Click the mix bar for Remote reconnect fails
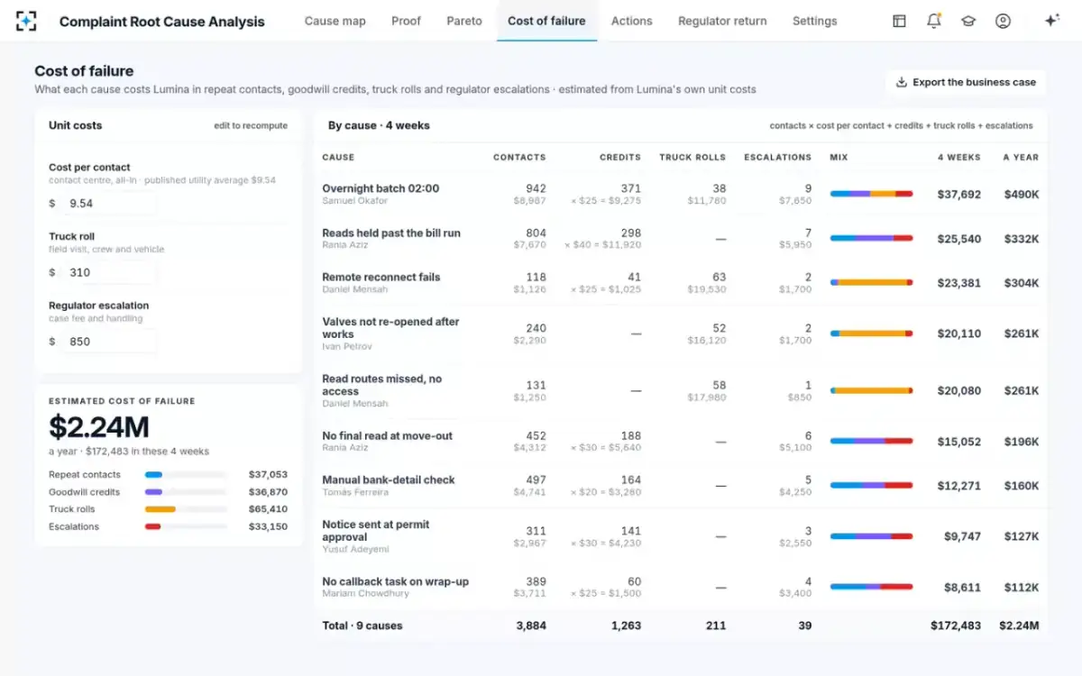 click(x=871, y=282)
